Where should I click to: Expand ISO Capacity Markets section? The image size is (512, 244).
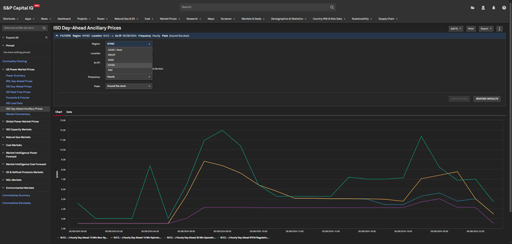[x=3, y=129]
